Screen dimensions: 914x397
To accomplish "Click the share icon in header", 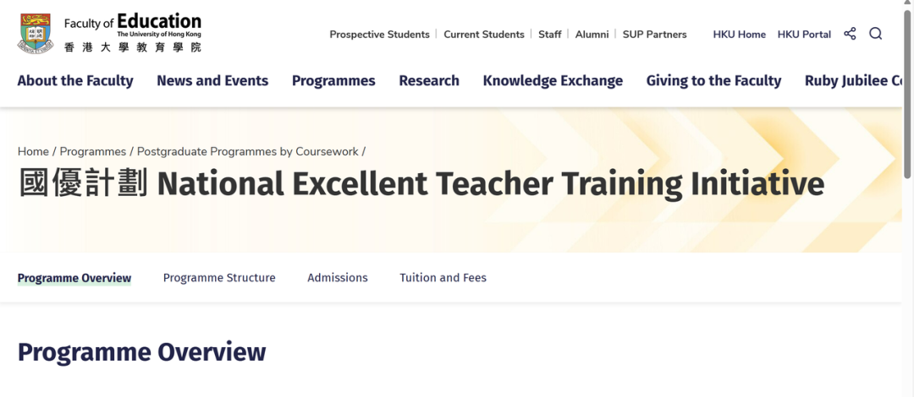I will [850, 34].
